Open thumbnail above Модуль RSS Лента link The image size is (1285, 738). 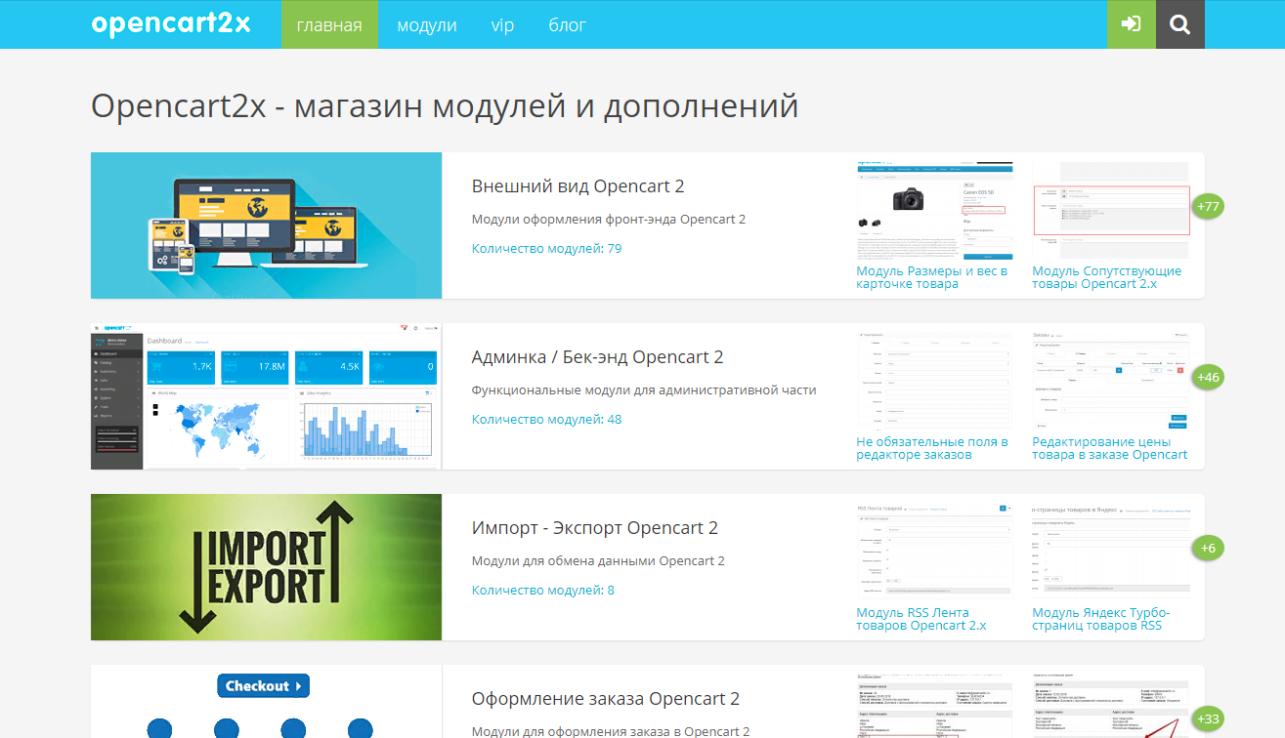click(935, 553)
